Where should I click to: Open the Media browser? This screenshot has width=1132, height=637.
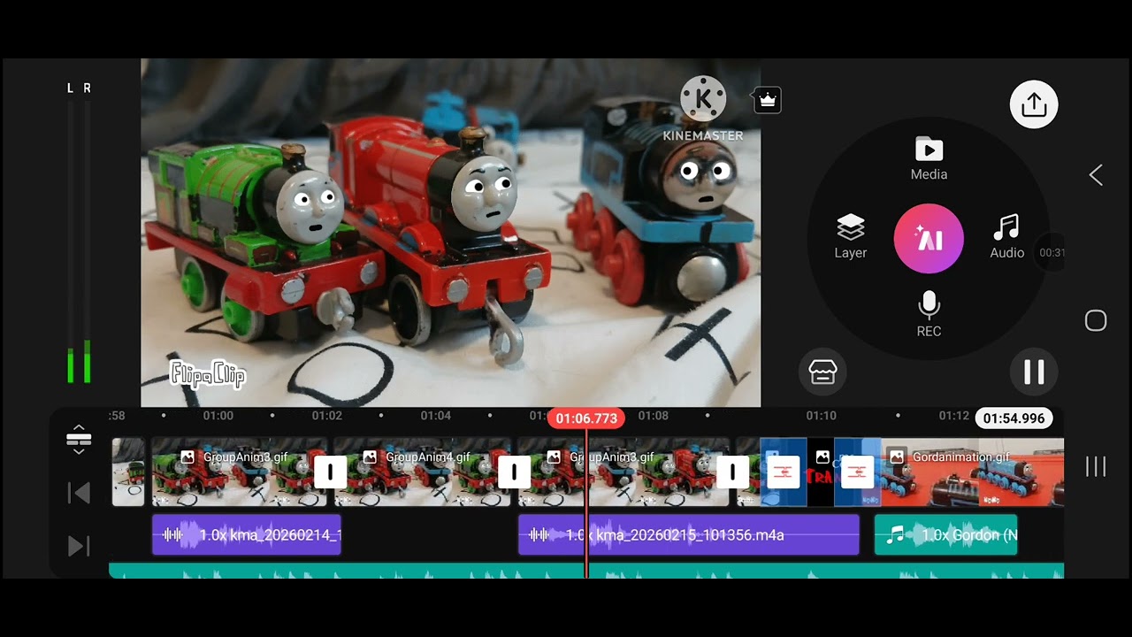click(929, 159)
